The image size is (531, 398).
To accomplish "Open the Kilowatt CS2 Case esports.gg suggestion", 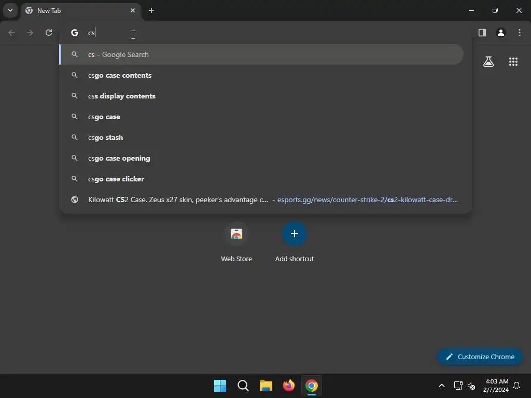I will click(261, 200).
